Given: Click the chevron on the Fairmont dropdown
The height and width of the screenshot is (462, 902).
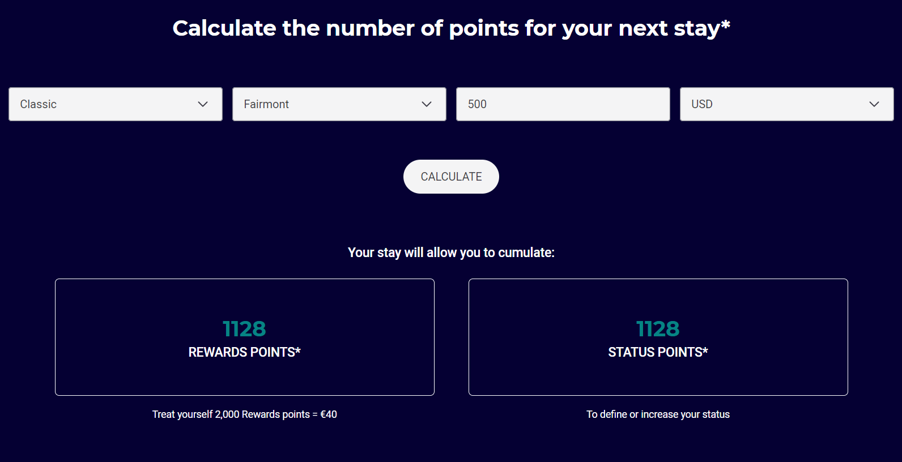Looking at the screenshot, I should 427,104.
